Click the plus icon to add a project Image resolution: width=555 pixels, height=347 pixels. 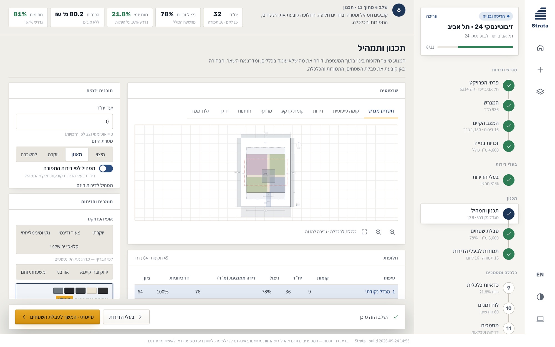coord(540,70)
